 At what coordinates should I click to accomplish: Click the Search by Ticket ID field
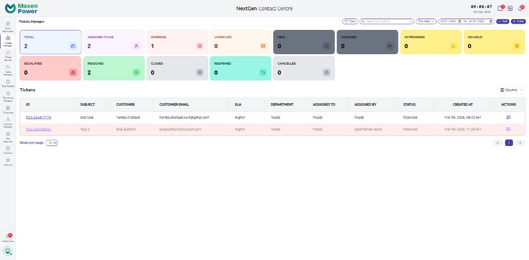coord(387,22)
